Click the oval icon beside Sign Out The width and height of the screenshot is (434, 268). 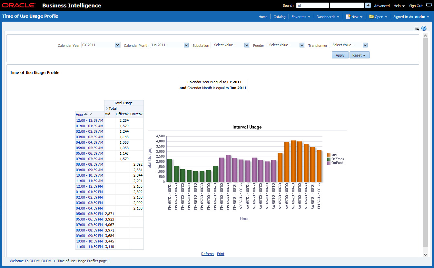pos(429,5)
